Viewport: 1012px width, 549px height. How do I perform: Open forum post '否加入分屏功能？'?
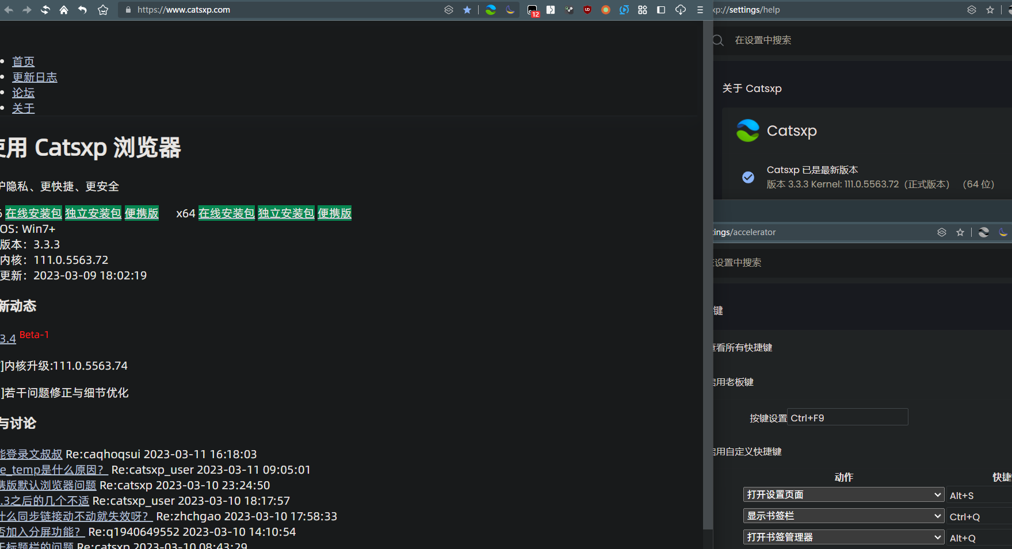coord(43,532)
